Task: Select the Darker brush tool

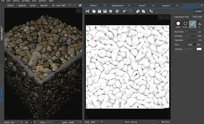Action: (185, 24)
